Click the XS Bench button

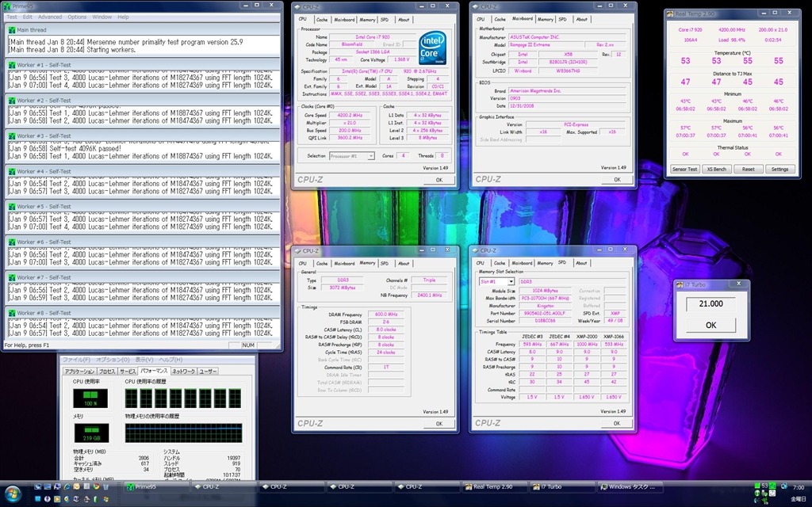pyautogui.click(x=716, y=169)
